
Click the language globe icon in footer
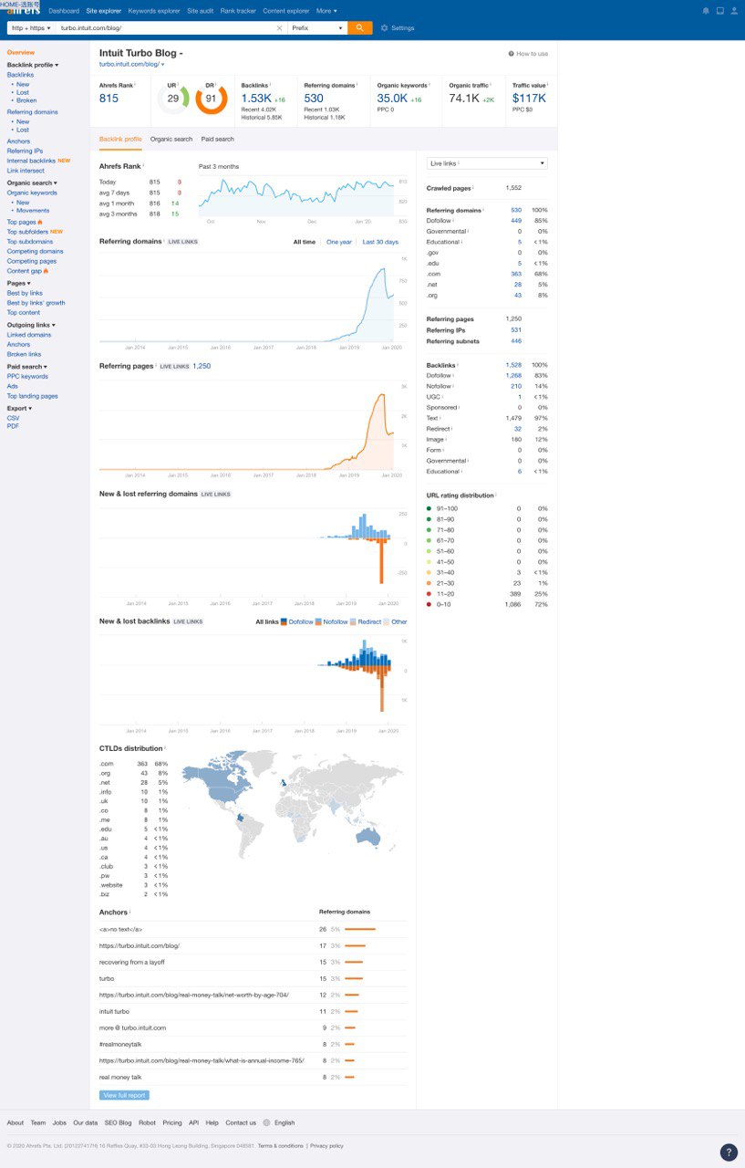[x=266, y=1123]
